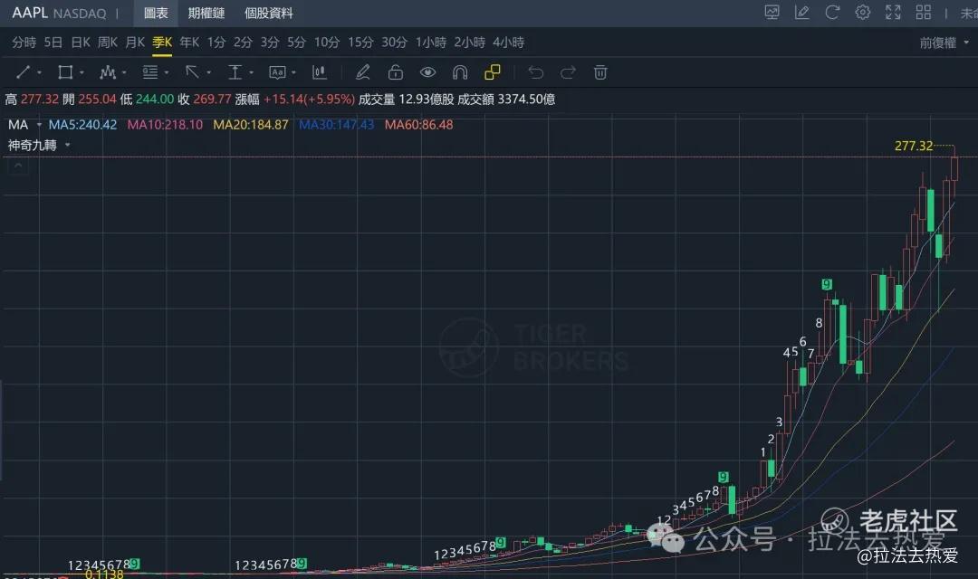
Task: Toggle drawings visibility eye icon
Action: click(427, 72)
